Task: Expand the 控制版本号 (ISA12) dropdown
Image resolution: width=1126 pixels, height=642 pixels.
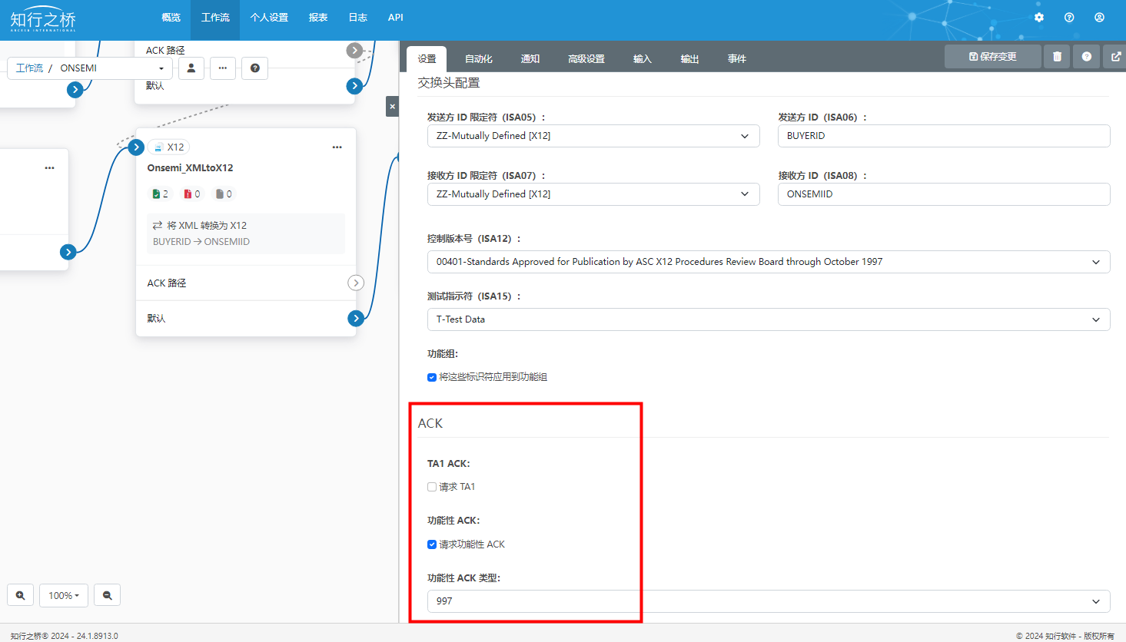Action: click(x=768, y=262)
